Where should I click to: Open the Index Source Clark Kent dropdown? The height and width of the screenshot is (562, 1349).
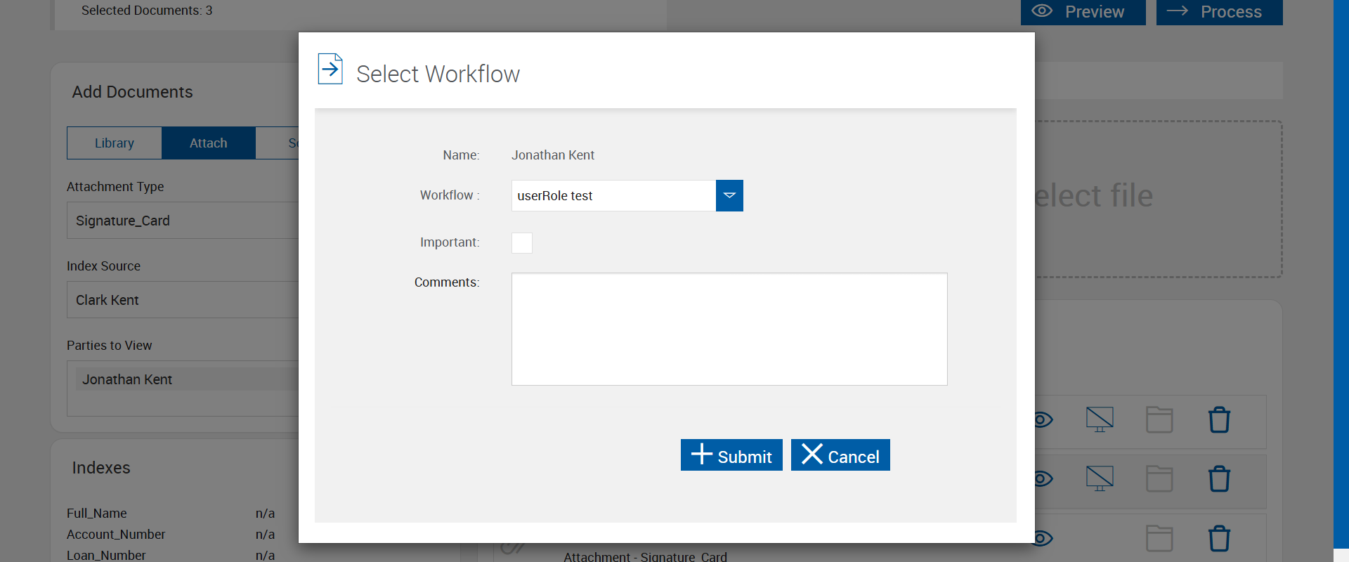184,300
